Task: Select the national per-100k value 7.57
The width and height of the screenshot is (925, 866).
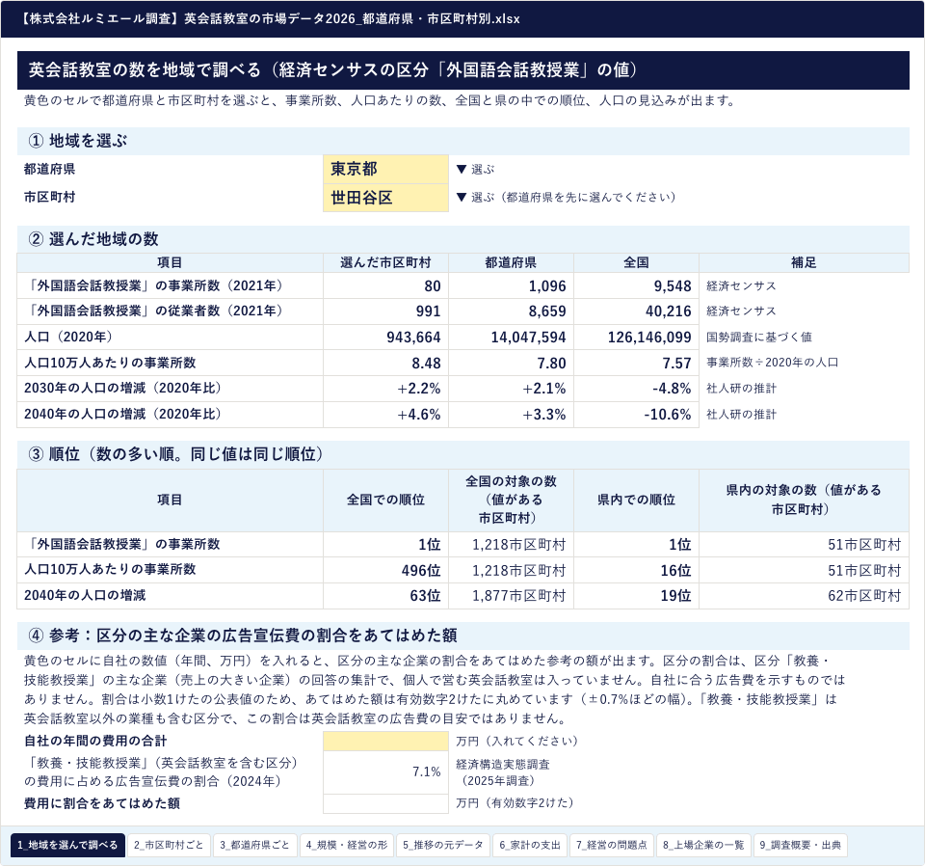Action: 637,363
